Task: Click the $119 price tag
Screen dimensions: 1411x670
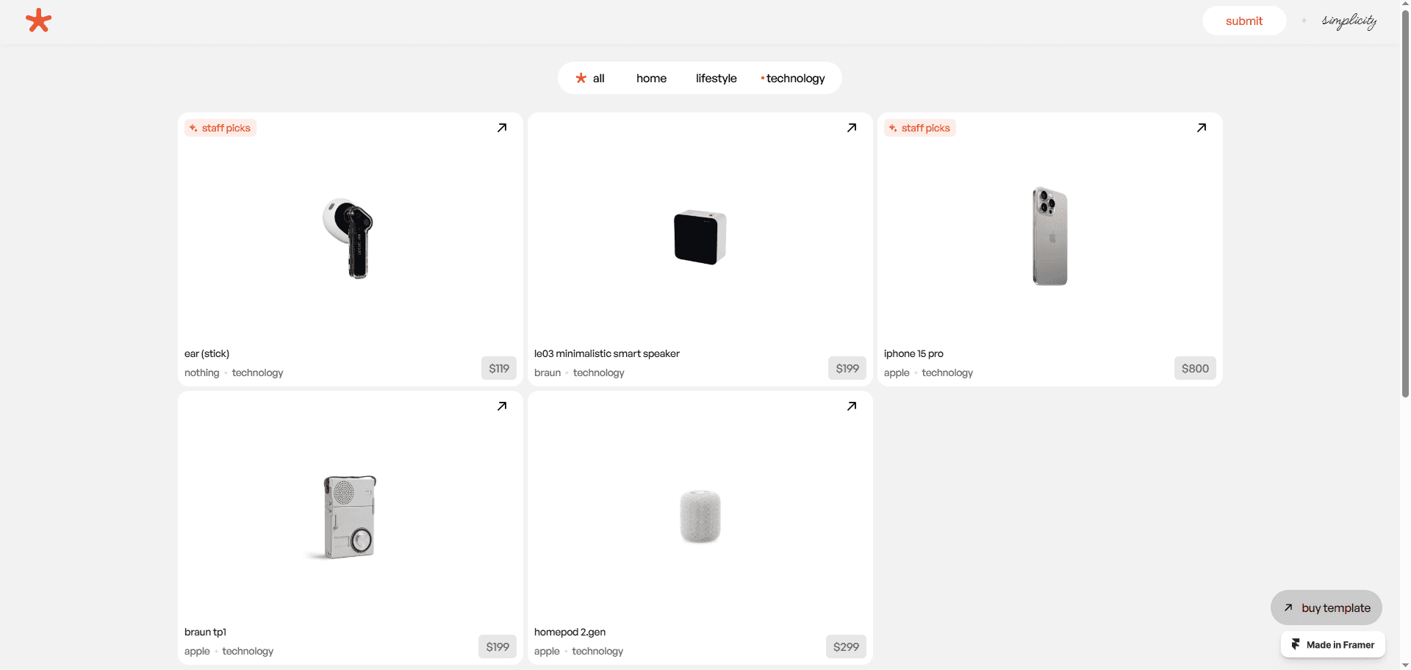Action: tap(499, 368)
